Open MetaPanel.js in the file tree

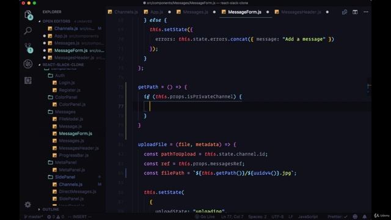(x=72, y=170)
